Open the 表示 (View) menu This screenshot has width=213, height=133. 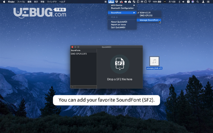pyautogui.click(x=36, y=2)
